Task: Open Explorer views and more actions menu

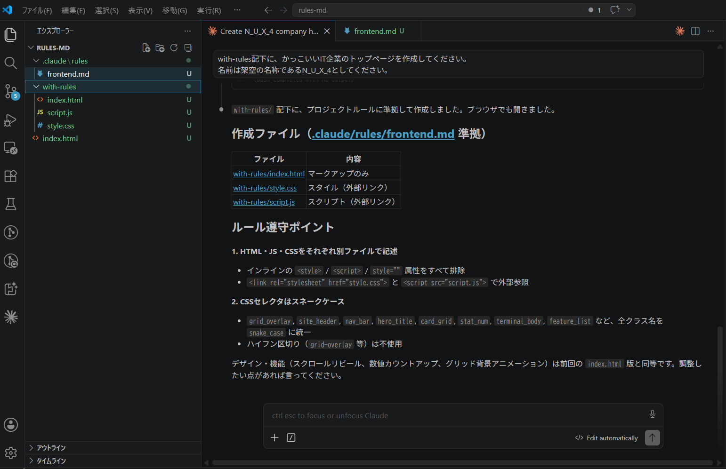Action: click(187, 31)
